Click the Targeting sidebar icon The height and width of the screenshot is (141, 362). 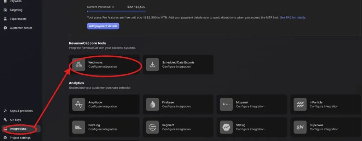pyautogui.click(x=5, y=10)
